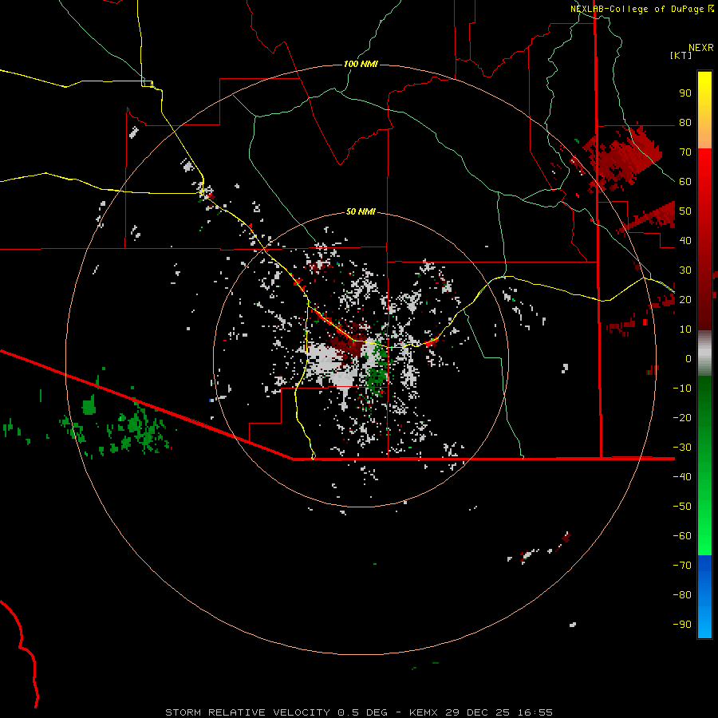Screen dimensions: 718x718
Task: Click the 90 value on the velocity scale
Action: 685,93
